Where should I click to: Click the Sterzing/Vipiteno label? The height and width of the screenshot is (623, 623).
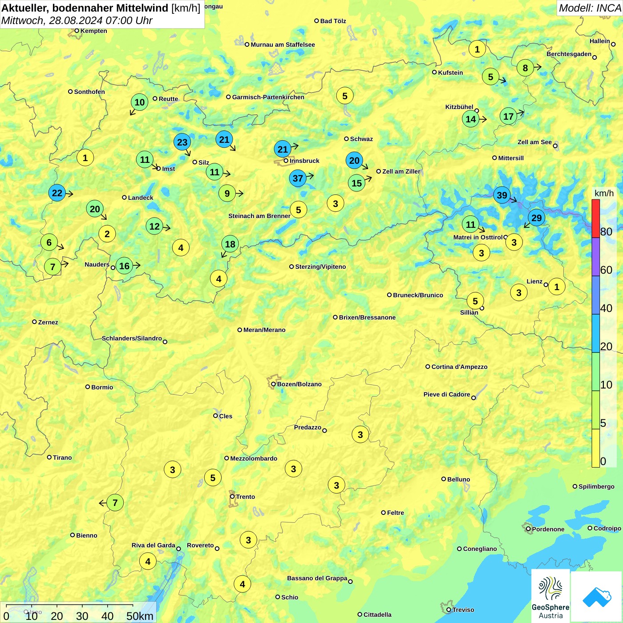point(320,267)
